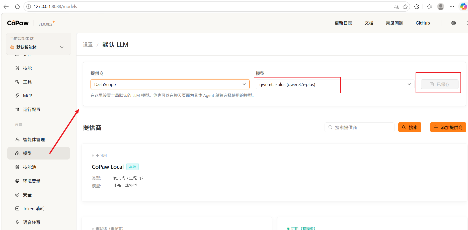Click the 可用（有模型）status label
The width and height of the screenshot is (468, 230).
303,228
